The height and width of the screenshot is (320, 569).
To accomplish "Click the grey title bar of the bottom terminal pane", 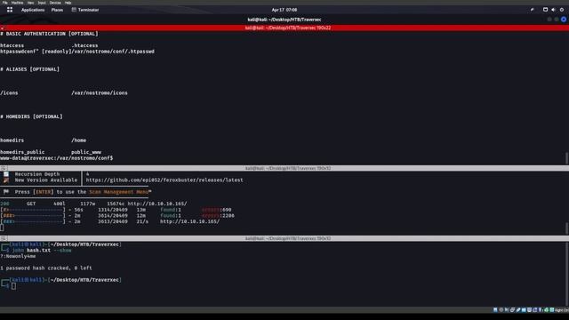I will (x=284, y=238).
